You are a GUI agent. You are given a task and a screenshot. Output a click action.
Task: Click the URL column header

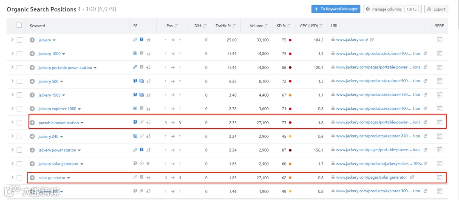pyautogui.click(x=334, y=26)
